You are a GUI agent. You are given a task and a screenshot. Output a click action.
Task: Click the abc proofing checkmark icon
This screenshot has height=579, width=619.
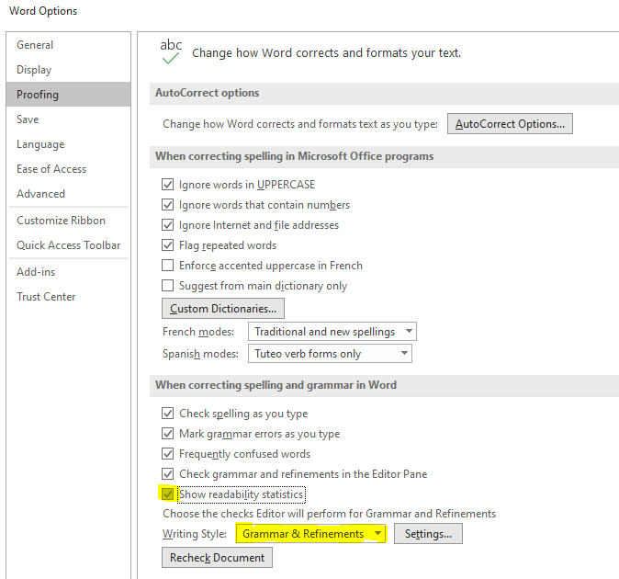point(171,51)
